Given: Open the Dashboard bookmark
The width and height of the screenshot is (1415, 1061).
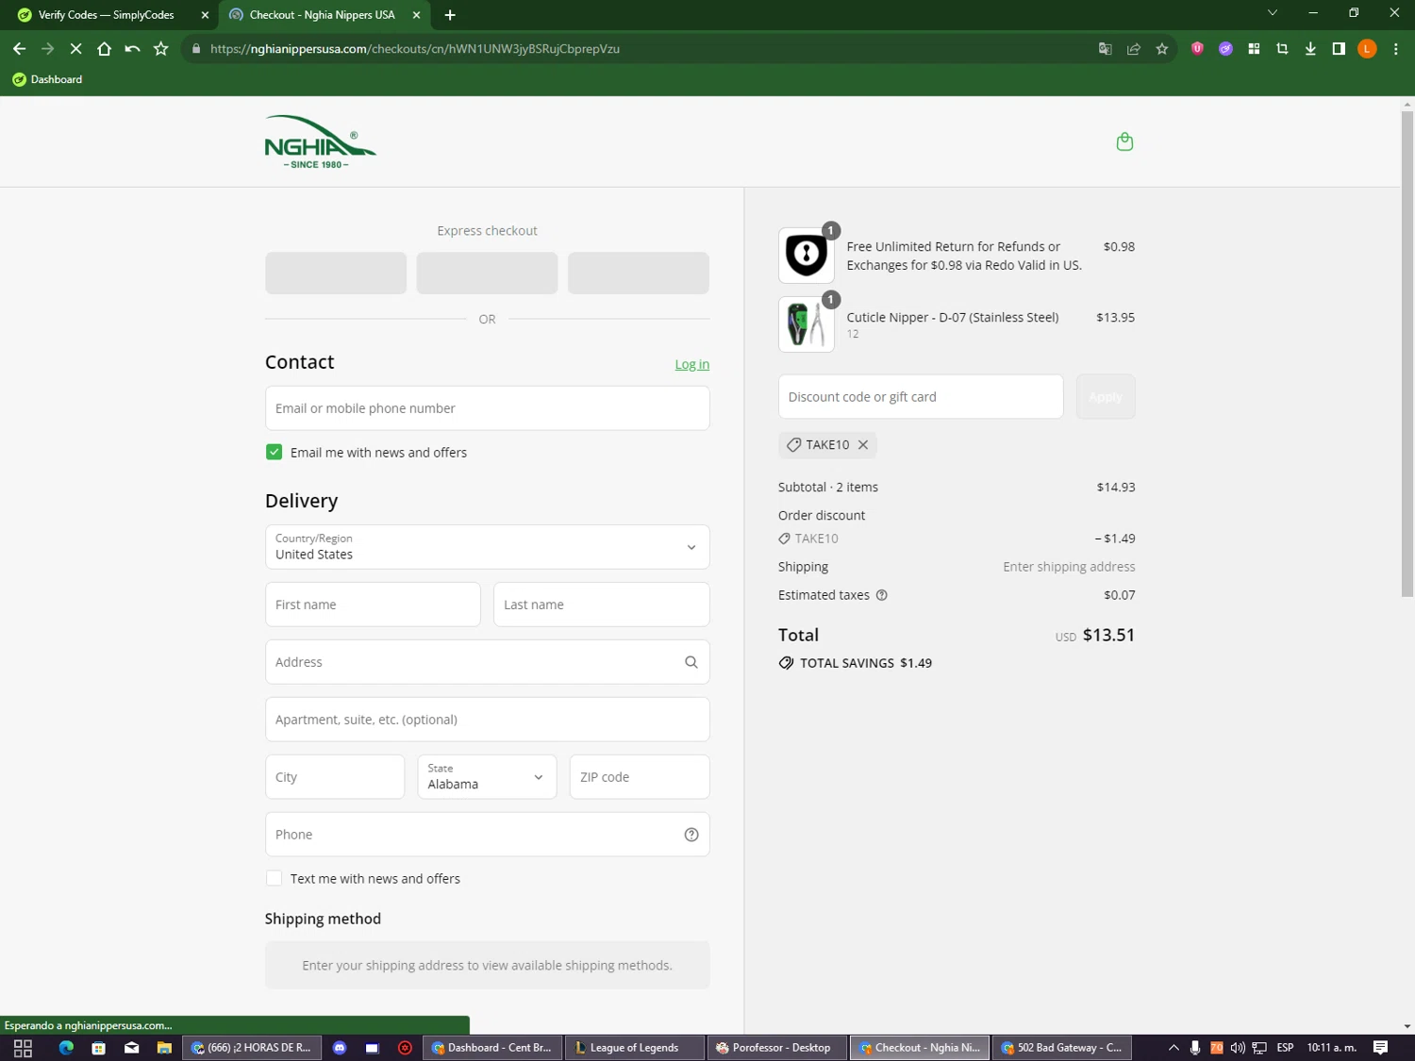Looking at the screenshot, I should 47,79.
